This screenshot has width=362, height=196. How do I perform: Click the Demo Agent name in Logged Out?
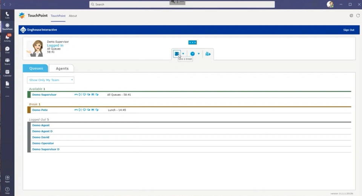pos(41,125)
